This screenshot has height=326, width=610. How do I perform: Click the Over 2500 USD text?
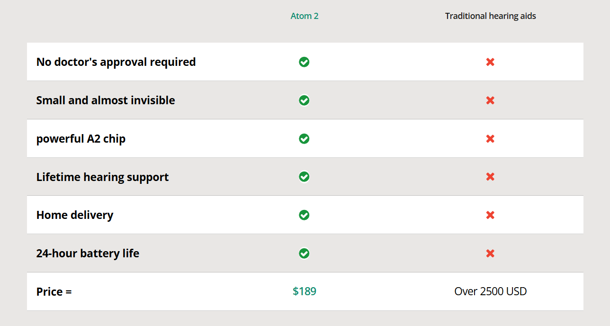pos(490,291)
